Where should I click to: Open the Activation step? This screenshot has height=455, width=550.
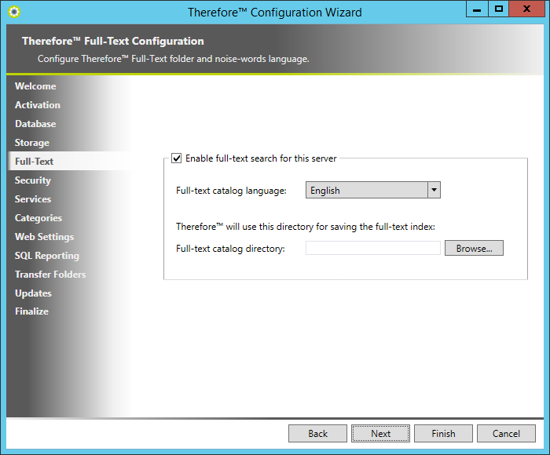(38, 105)
